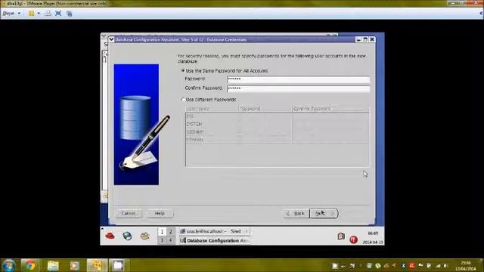Open the VMware Player menu
The height and width of the screenshot is (272, 484).
click(11, 14)
